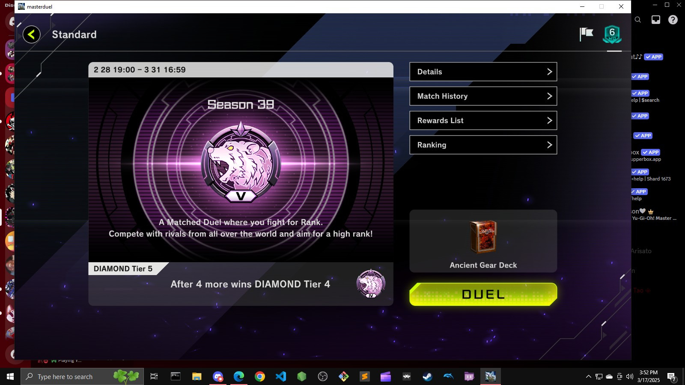Screen dimensions: 685x385
Task: Click the taskbar search box
Action: tap(82, 376)
